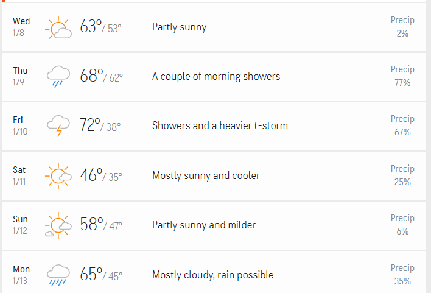Click the rain showers icon for Thursday
This screenshot has width=431, height=293.
tap(59, 77)
